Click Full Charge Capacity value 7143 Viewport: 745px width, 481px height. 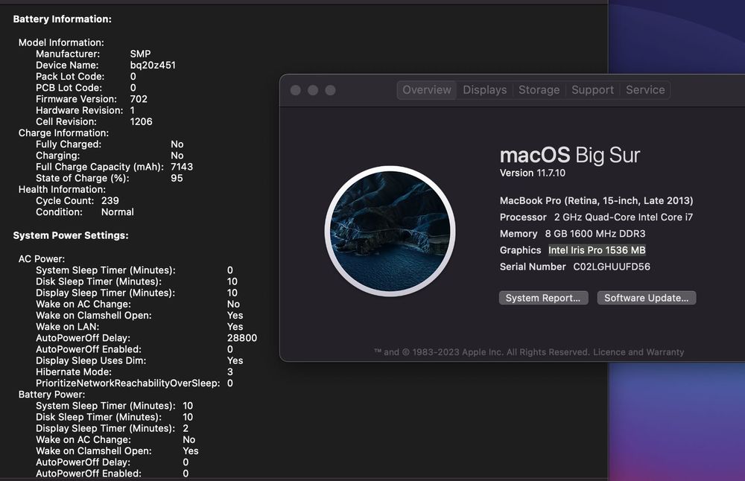pos(182,167)
